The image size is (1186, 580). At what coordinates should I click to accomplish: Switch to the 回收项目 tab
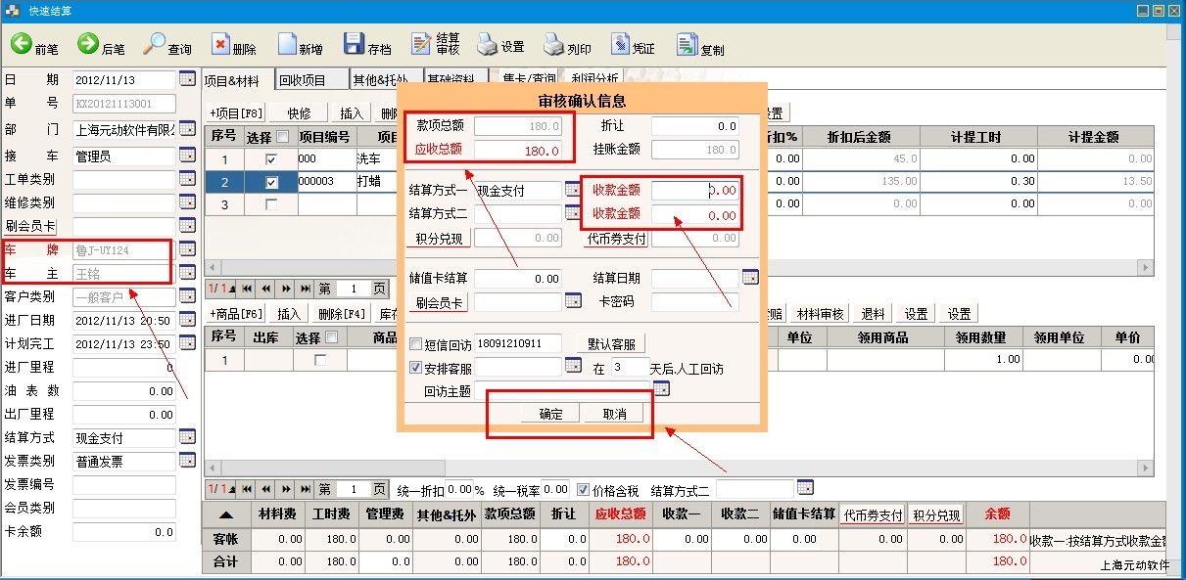[x=303, y=81]
